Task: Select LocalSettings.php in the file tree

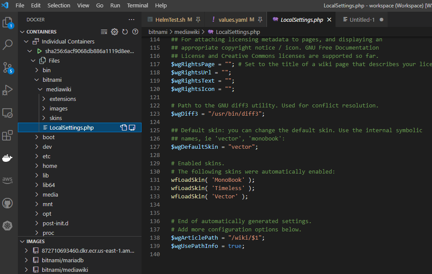Action: point(80,127)
